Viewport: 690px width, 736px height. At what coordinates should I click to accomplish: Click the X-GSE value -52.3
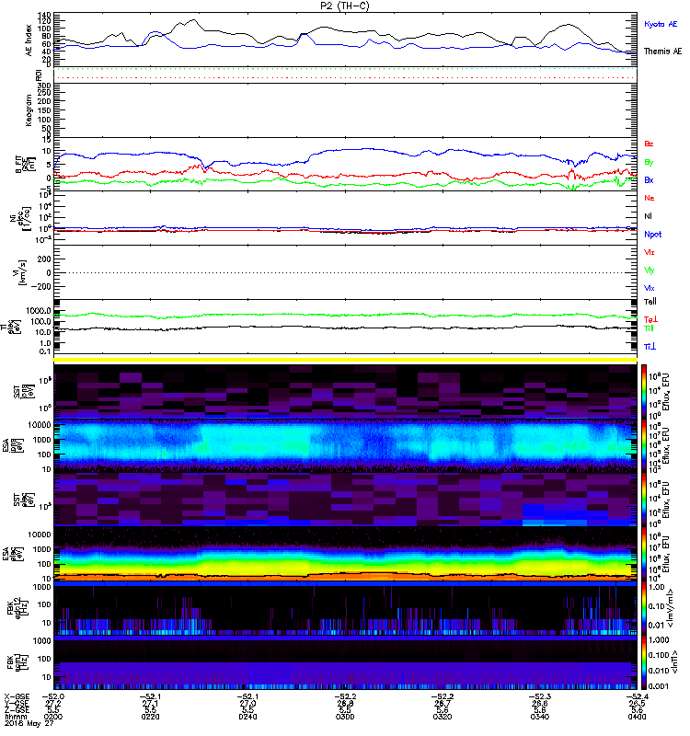tap(539, 696)
